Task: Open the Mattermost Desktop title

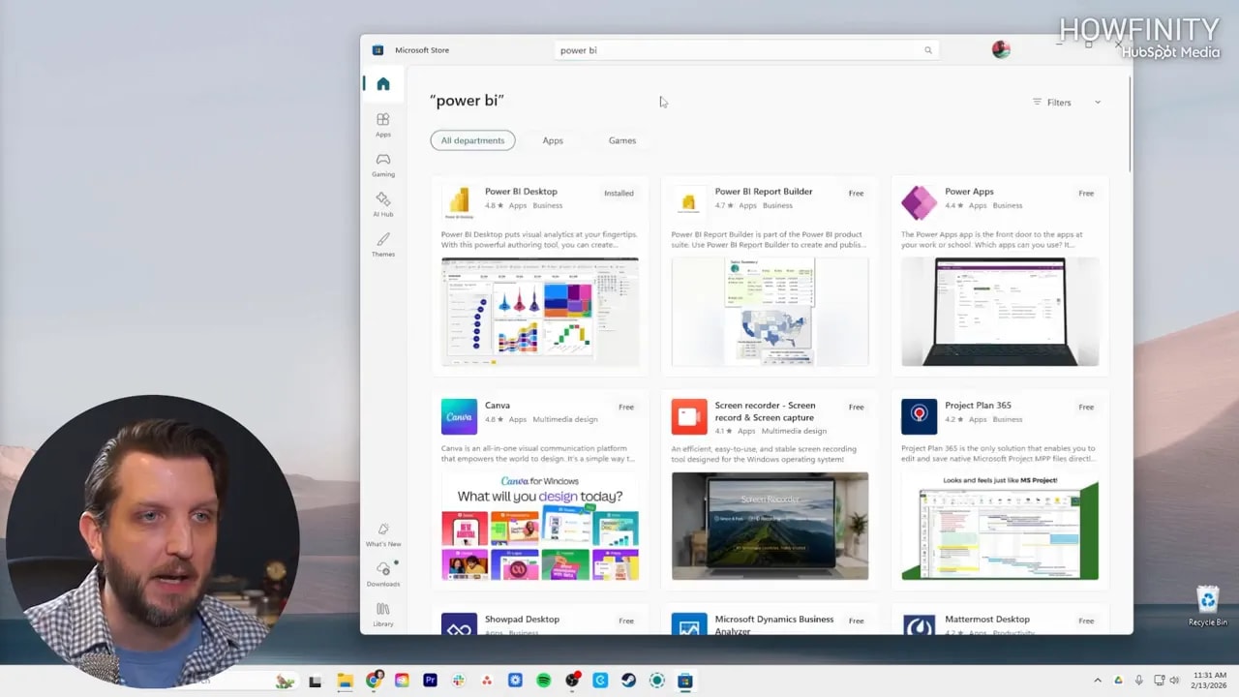Action: point(987,620)
